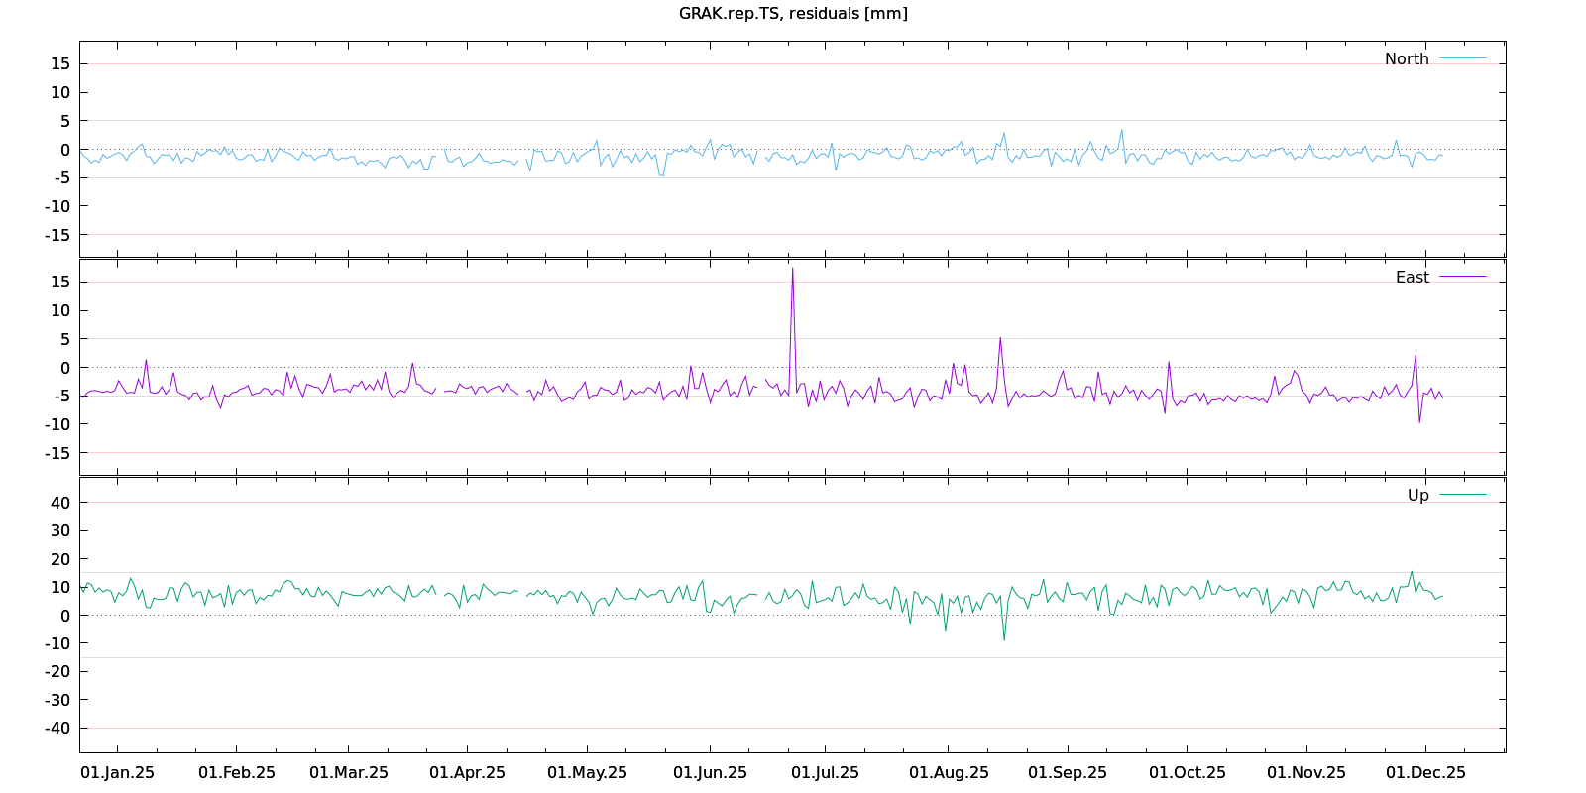This screenshot has height=793, width=1586.
Task: Select the 01.Aug.25 date label
Action: point(949,773)
